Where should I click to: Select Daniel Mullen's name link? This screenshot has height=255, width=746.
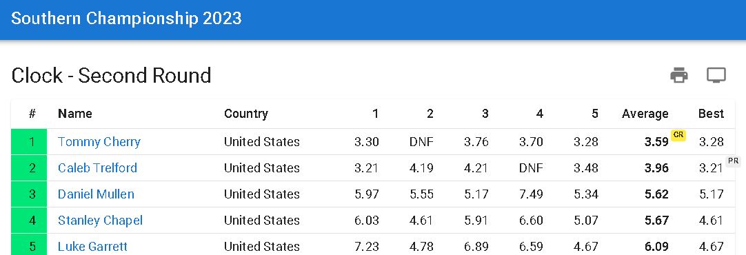coord(96,194)
